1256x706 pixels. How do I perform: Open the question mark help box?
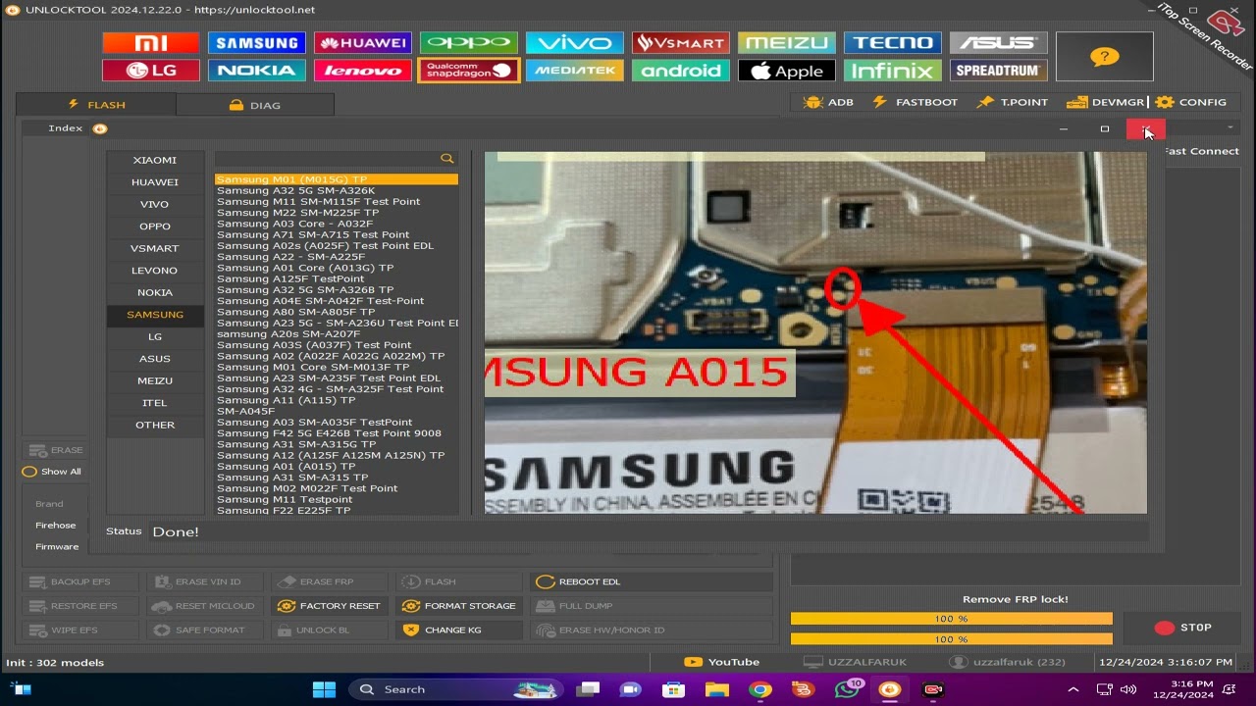(1104, 57)
